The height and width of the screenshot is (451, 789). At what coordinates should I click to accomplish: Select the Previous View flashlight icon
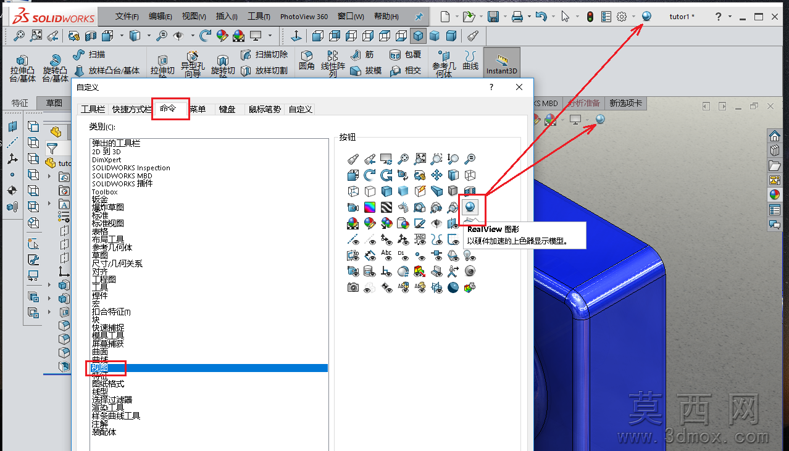coord(370,158)
